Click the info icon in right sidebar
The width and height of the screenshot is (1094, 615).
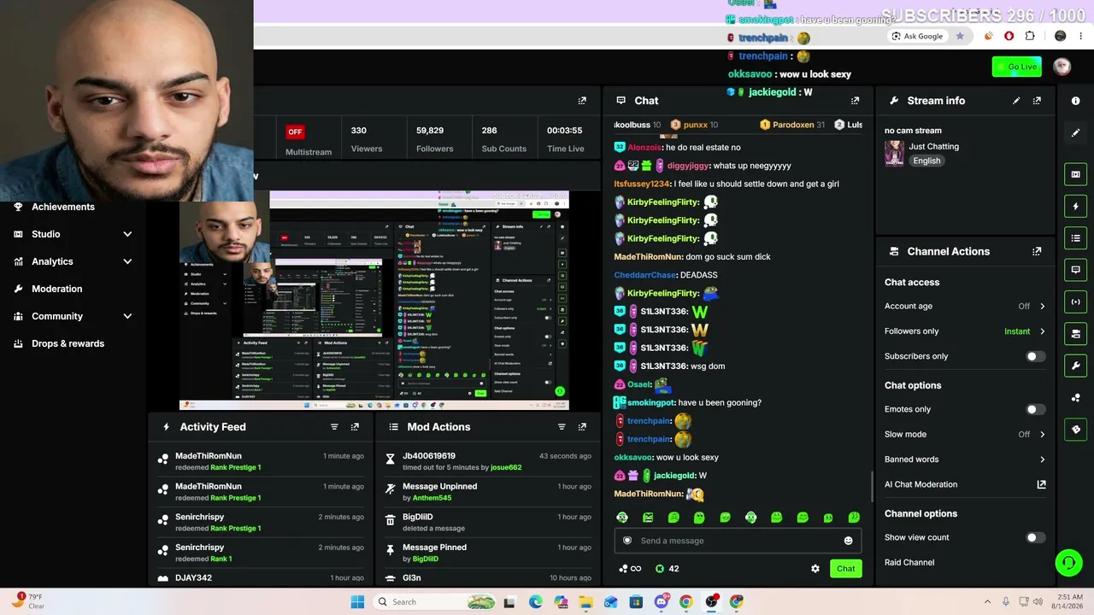tap(1076, 101)
